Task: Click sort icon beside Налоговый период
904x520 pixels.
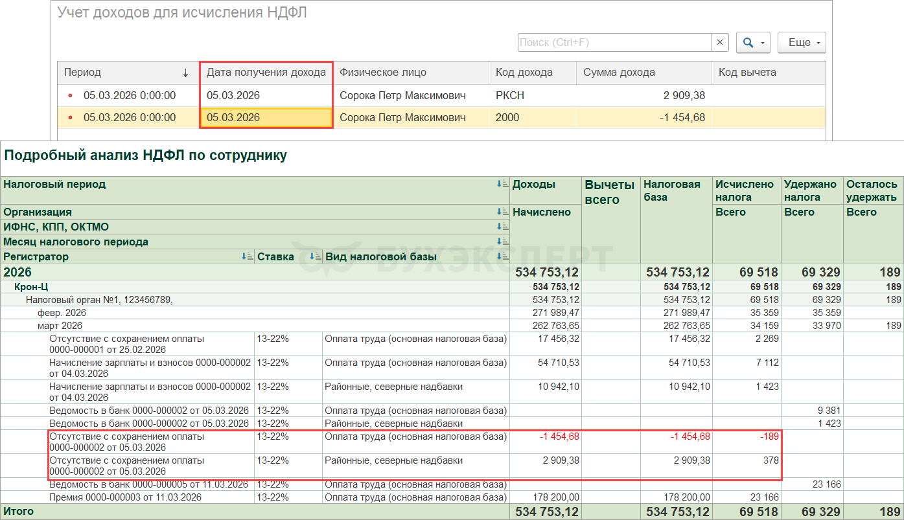Action: point(502,185)
